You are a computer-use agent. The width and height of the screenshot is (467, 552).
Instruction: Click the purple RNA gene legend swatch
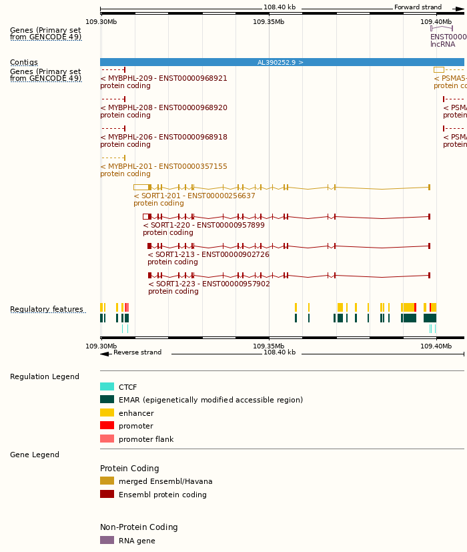[107, 541]
